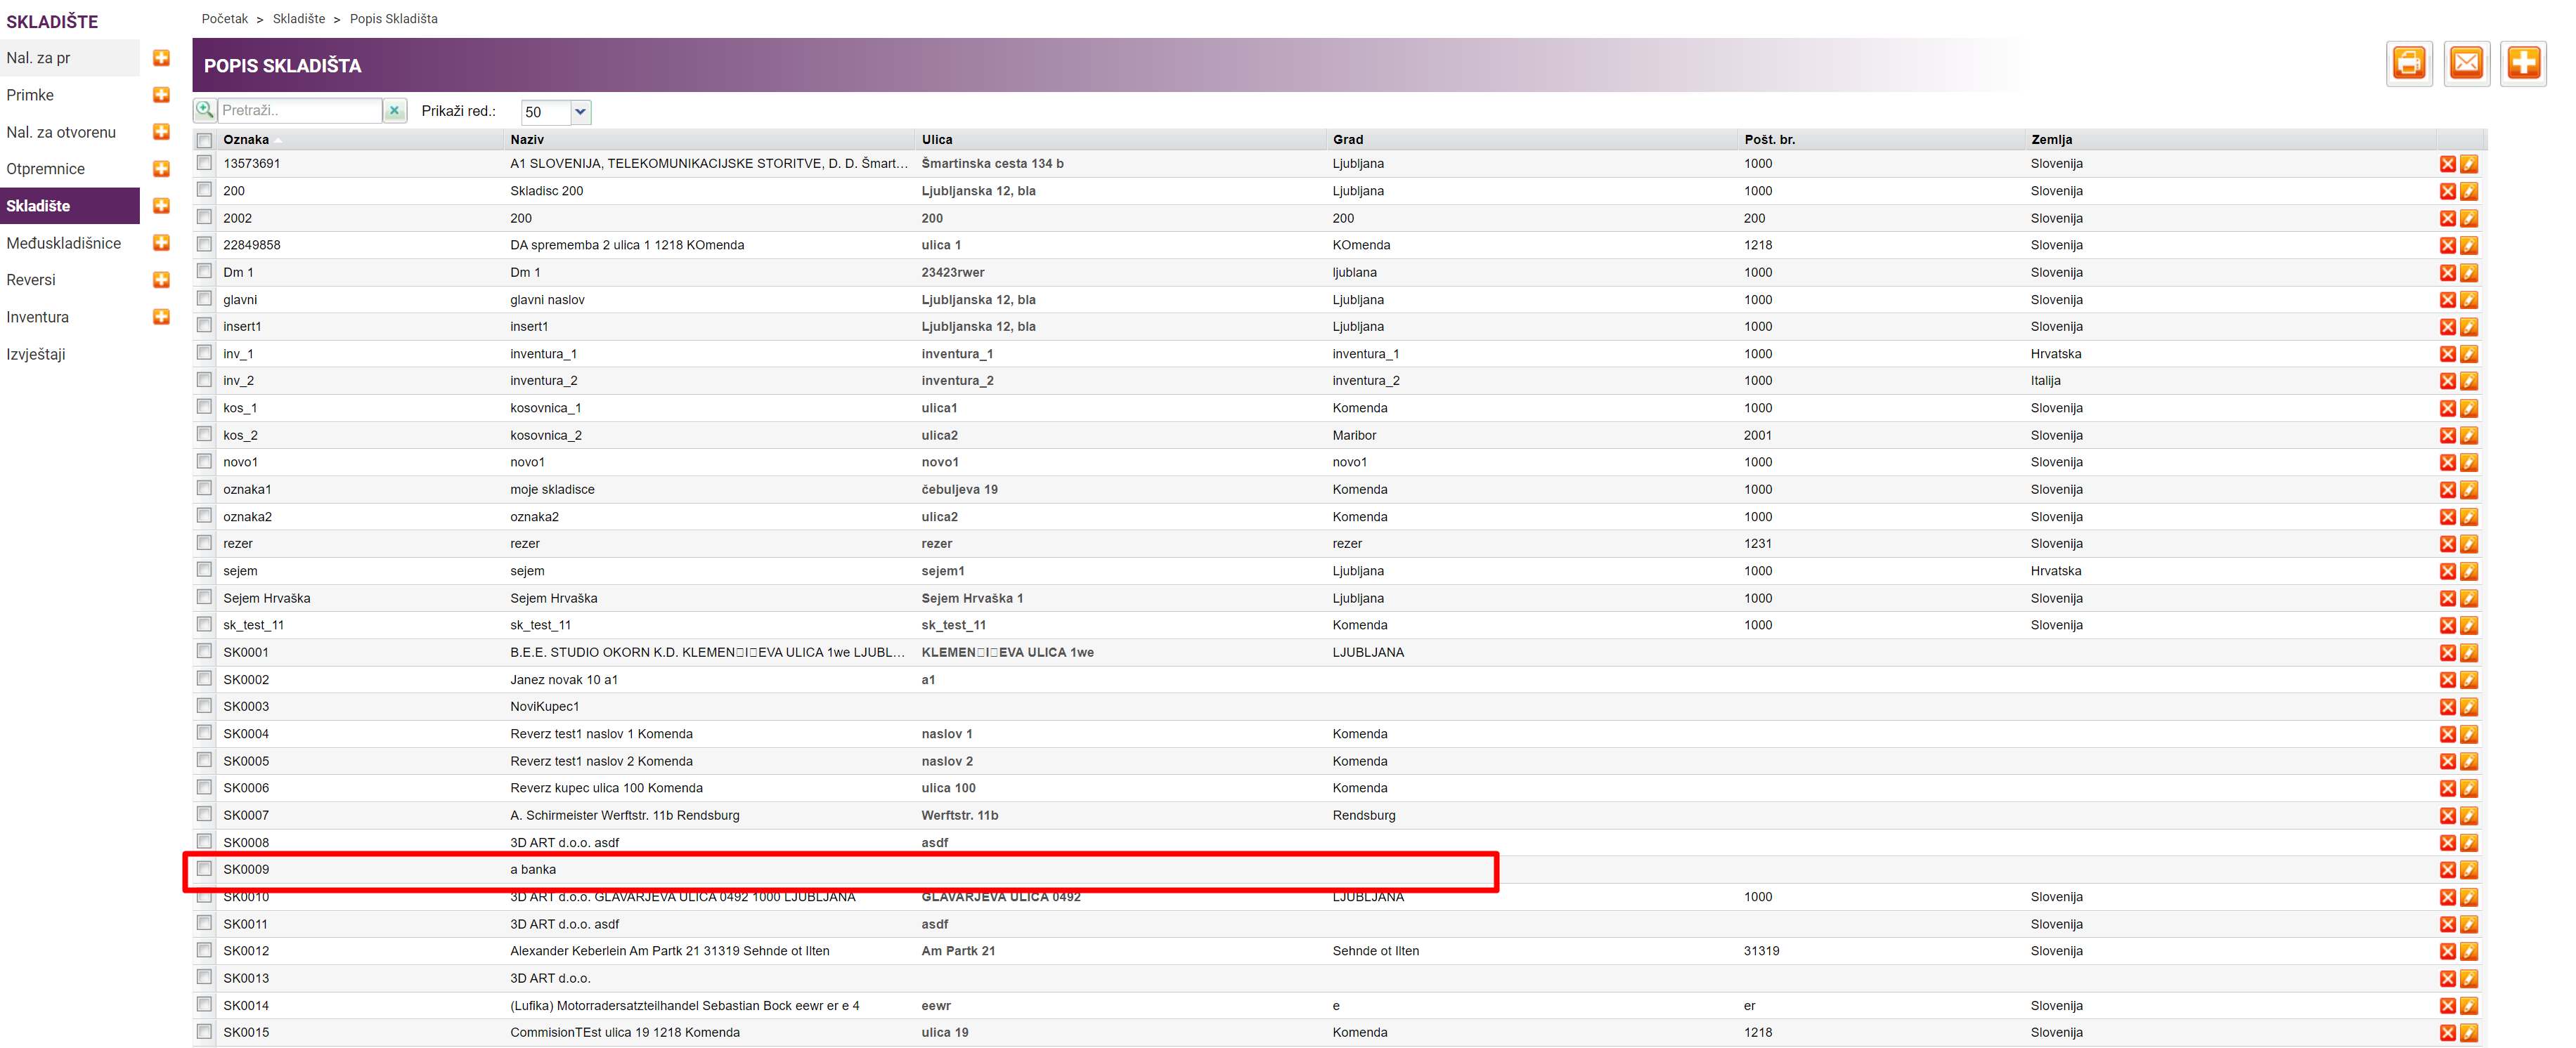
Task: Click the search magnifier icon
Action: [205, 110]
